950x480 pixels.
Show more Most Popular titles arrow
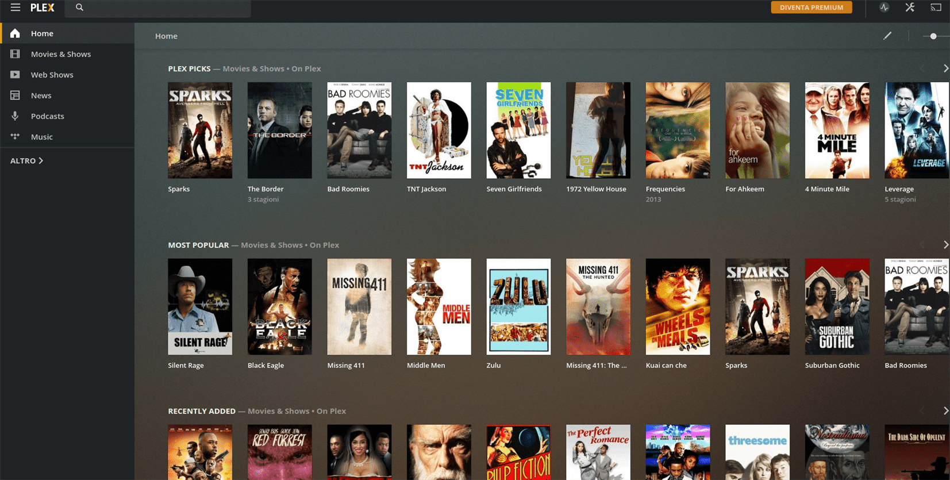click(x=945, y=245)
